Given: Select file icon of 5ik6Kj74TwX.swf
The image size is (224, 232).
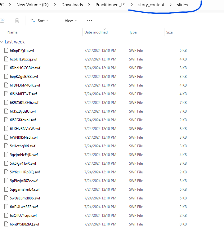Looking at the screenshot, I should click(x=6, y=163).
